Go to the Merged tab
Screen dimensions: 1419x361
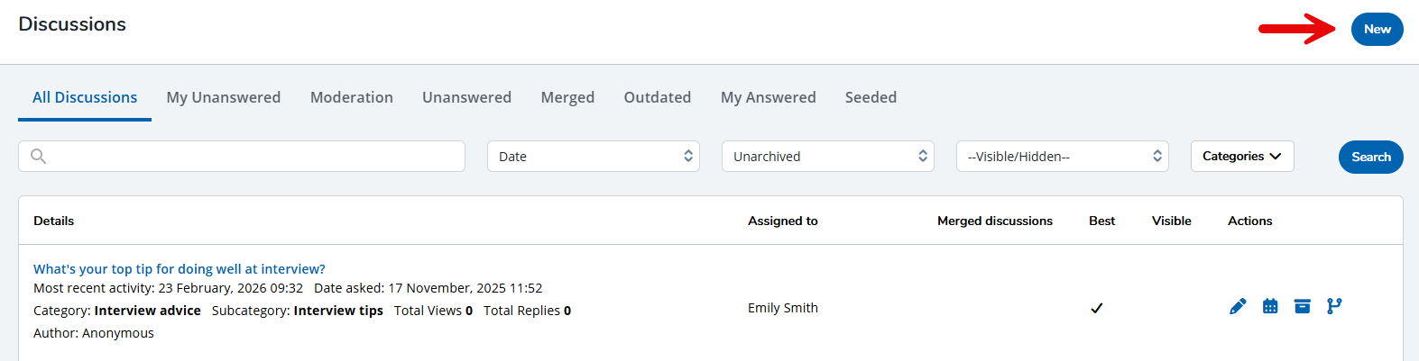(567, 97)
